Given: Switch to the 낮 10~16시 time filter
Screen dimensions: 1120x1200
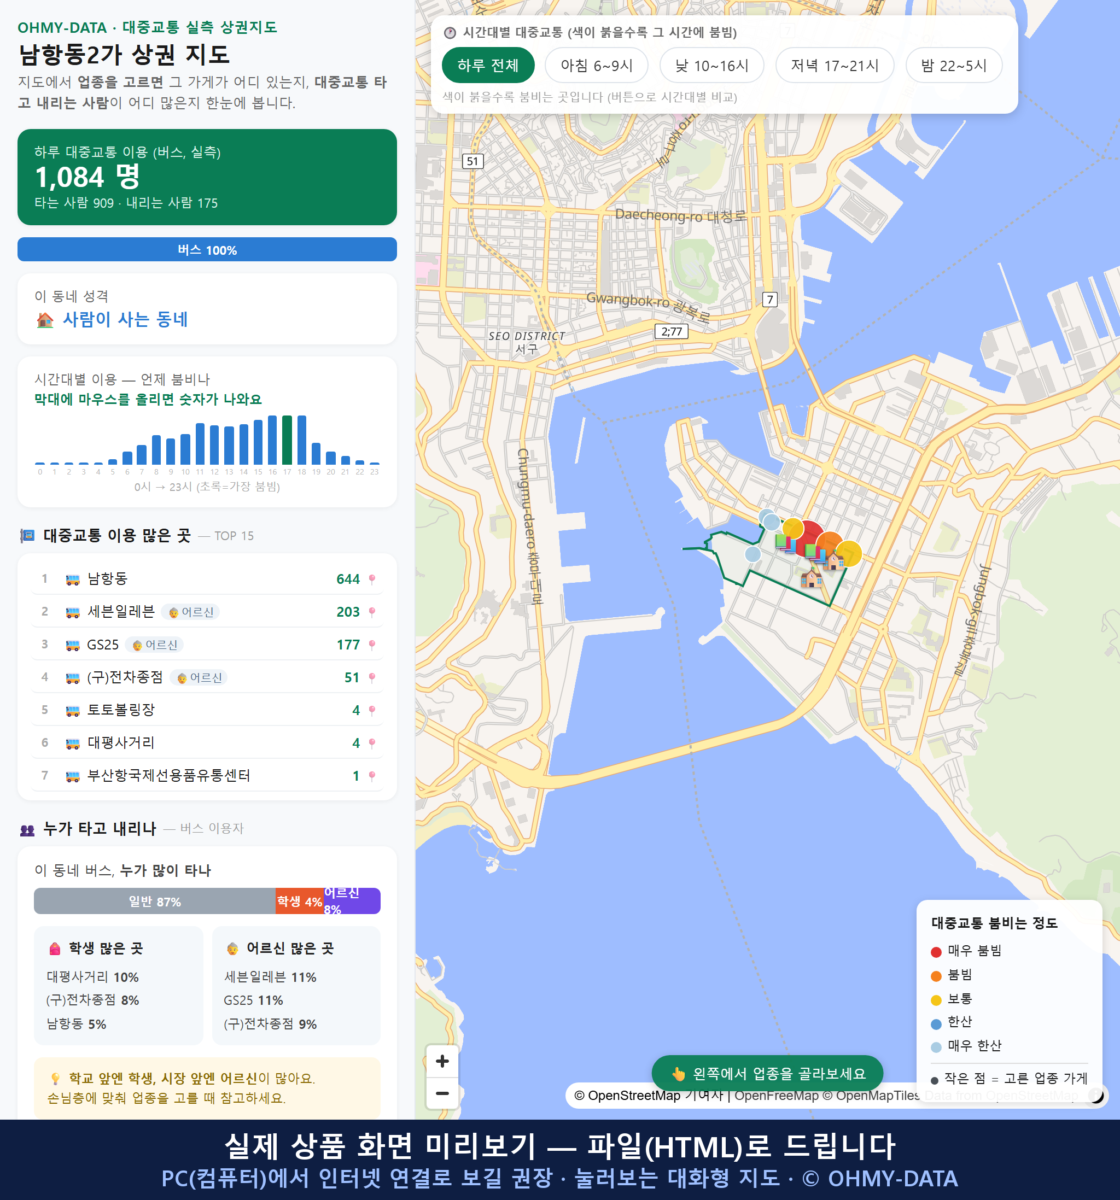Looking at the screenshot, I should pos(712,65).
